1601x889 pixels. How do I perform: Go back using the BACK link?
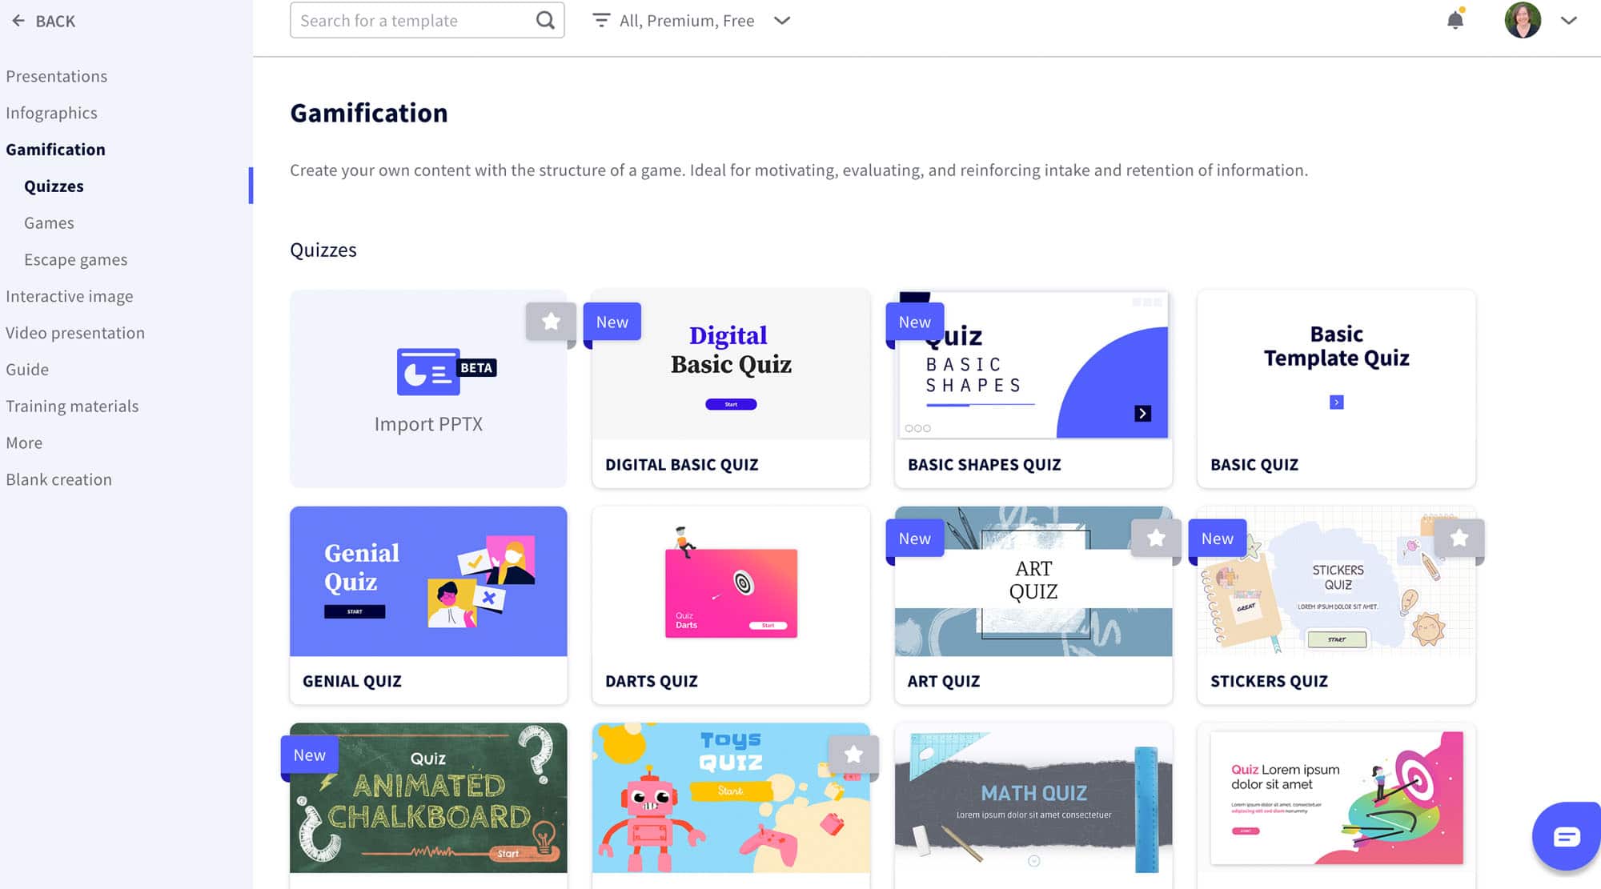click(55, 22)
